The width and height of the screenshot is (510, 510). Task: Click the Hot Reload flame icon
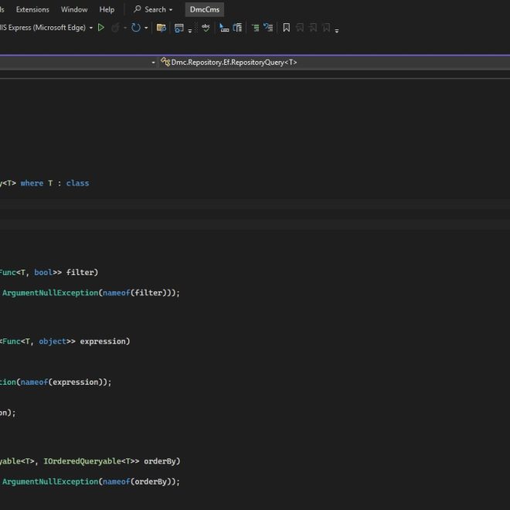coord(115,28)
